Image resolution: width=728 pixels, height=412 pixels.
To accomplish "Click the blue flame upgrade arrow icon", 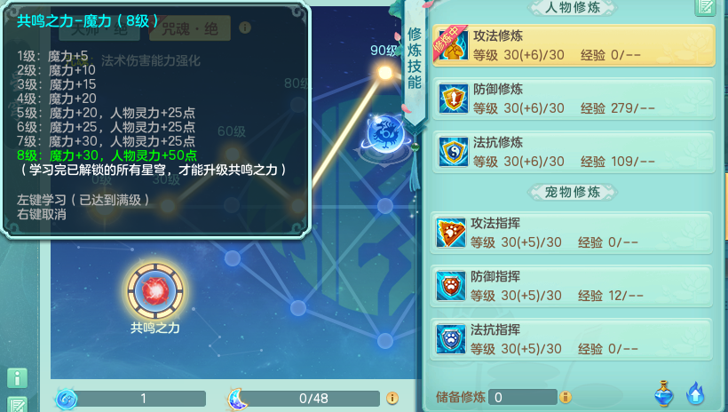I will pos(695,393).
